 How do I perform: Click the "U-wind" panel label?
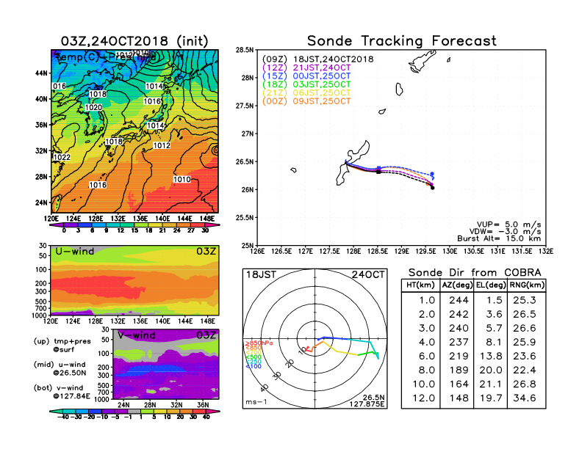tap(75, 252)
